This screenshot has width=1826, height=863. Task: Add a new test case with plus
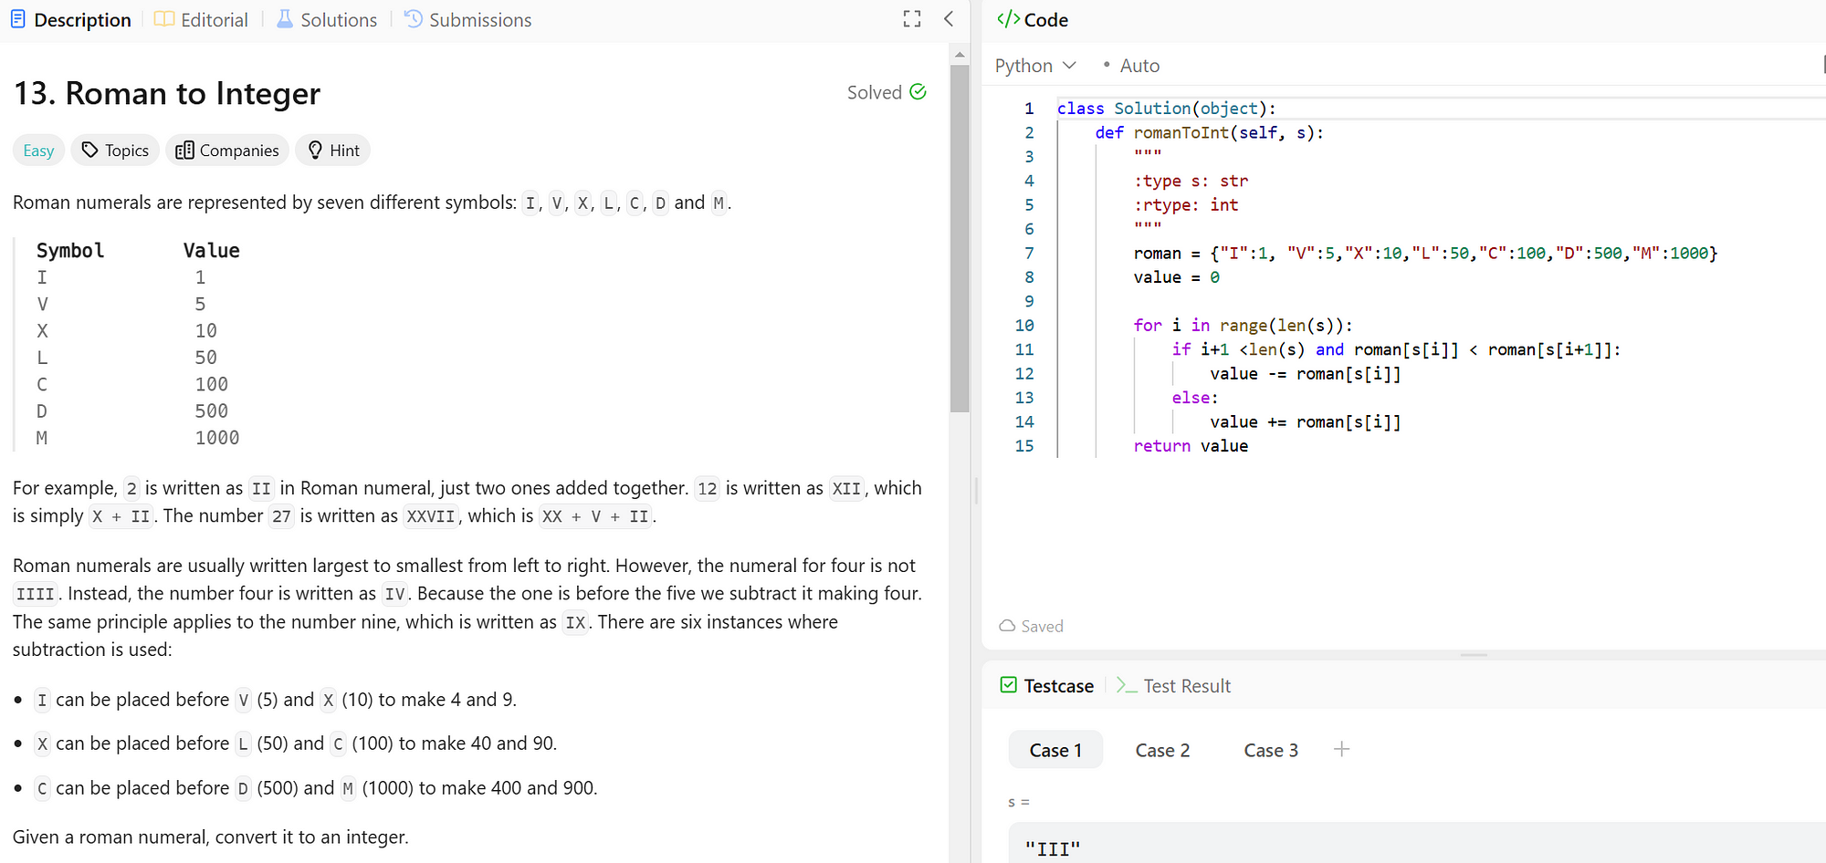tap(1341, 750)
